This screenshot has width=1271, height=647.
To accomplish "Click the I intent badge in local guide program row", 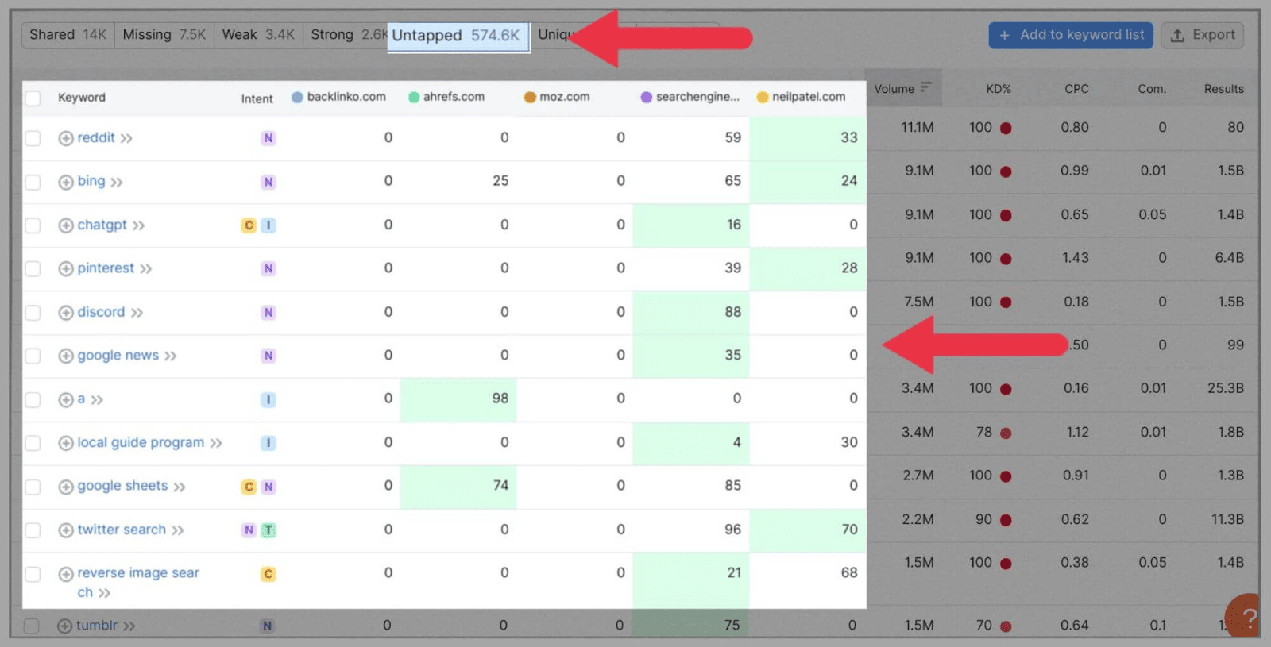I will coord(268,443).
